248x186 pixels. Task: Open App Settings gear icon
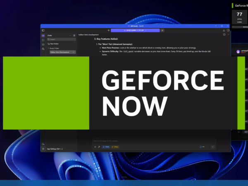click(x=43, y=149)
